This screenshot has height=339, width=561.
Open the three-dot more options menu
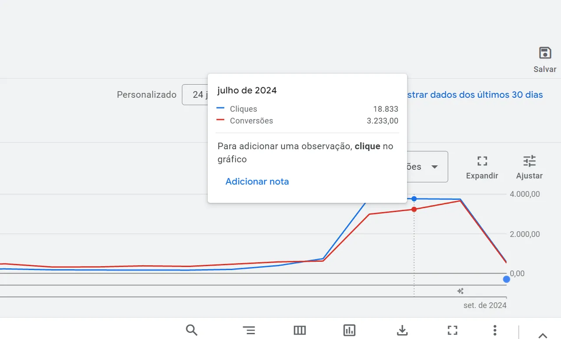pos(495,330)
